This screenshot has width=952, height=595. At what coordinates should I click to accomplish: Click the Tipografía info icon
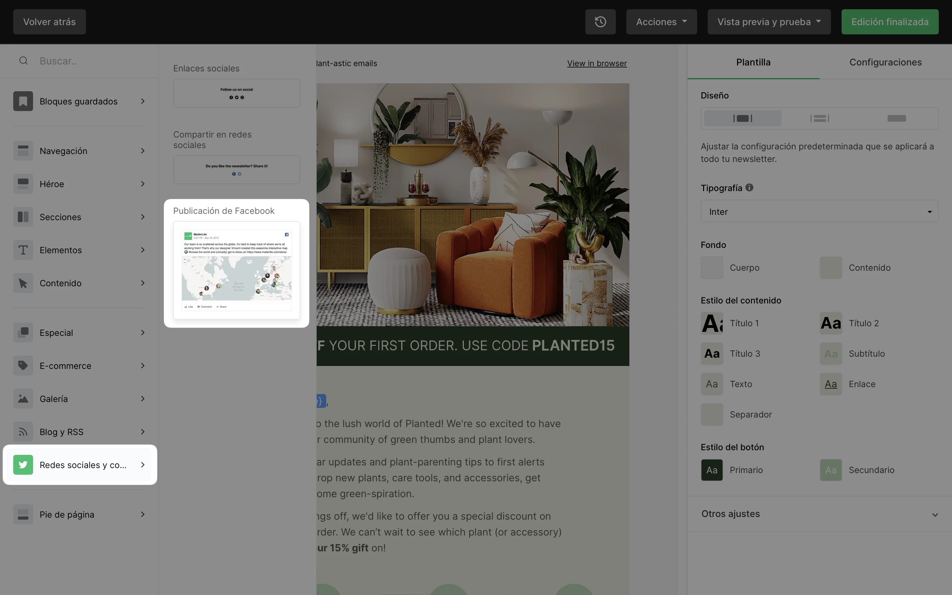point(749,188)
